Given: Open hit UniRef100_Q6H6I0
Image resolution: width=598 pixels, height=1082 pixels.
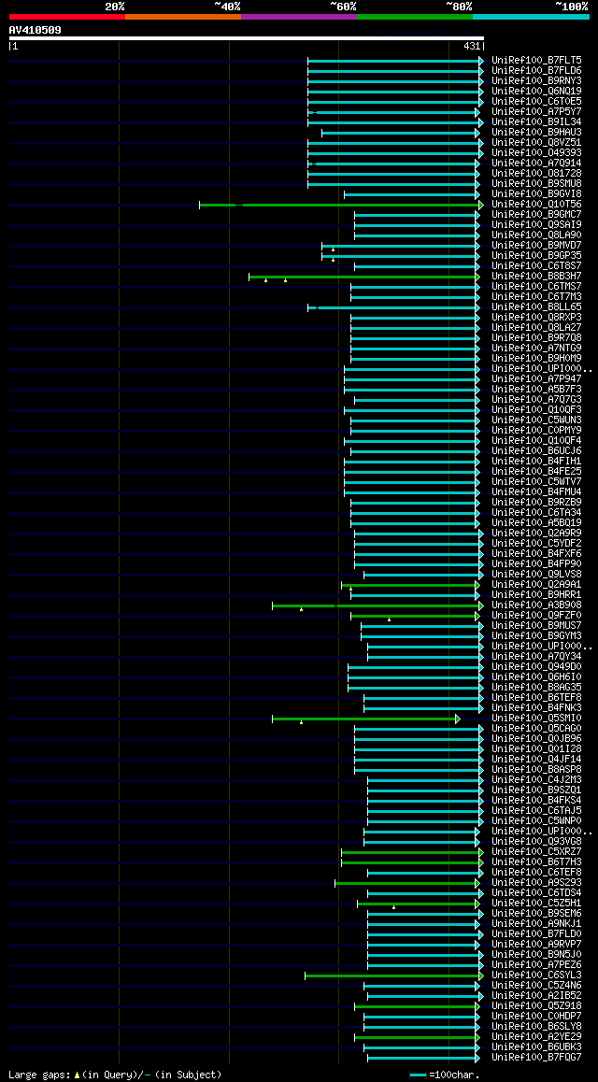Looking at the screenshot, I should point(536,677).
